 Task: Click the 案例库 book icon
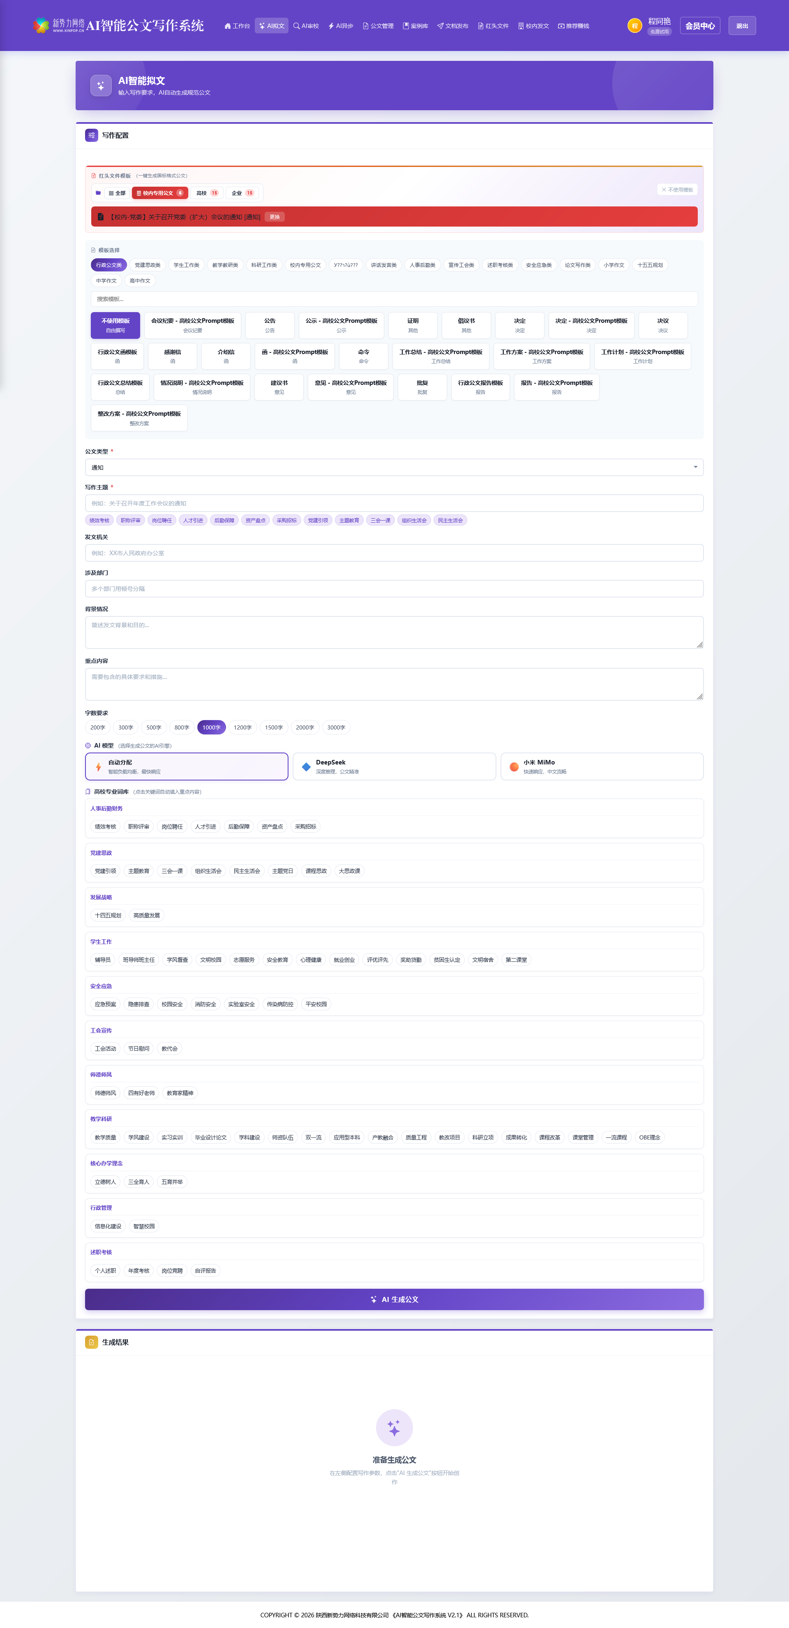pyautogui.click(x=406, y=26)
